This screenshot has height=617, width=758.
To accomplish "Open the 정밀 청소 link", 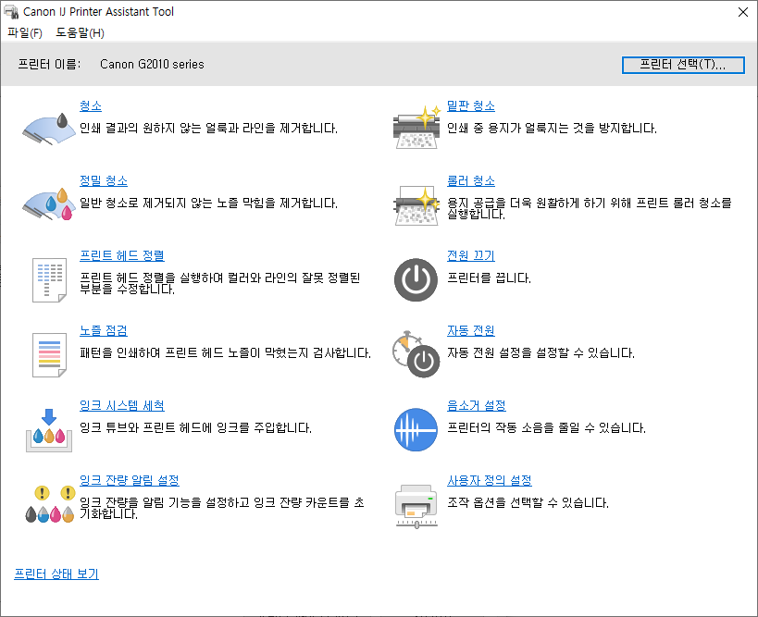I will coord(104,180).
